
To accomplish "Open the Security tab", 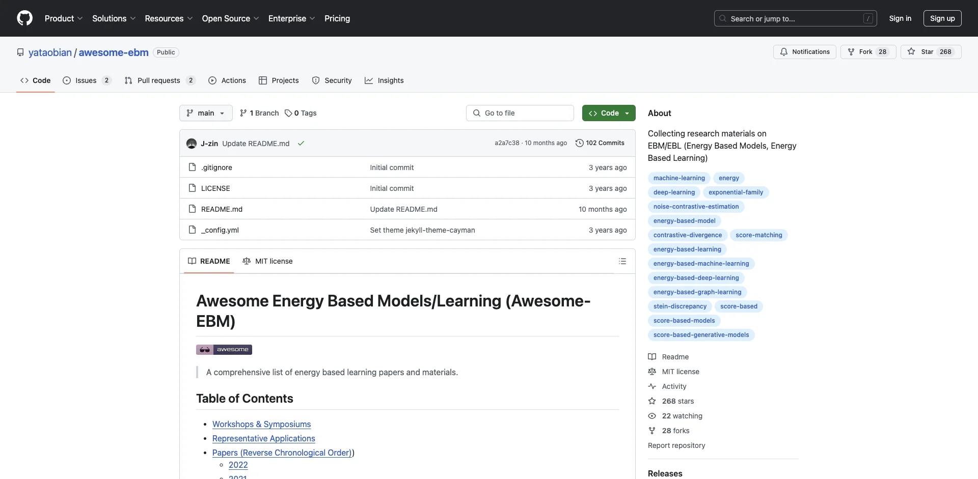I will tap(332, 80).
